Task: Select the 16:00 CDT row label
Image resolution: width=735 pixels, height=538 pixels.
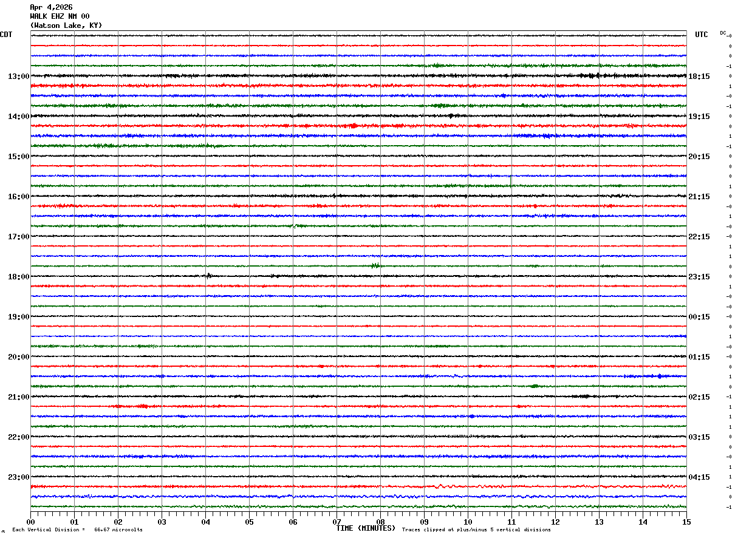Action: [x=19, y=197]
